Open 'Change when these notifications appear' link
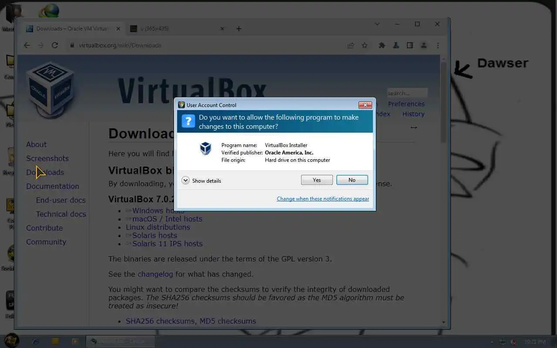557x348 pixels. (x=323, y=199)
